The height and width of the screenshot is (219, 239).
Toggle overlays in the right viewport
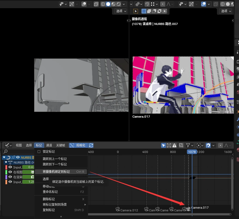point(204,4)
